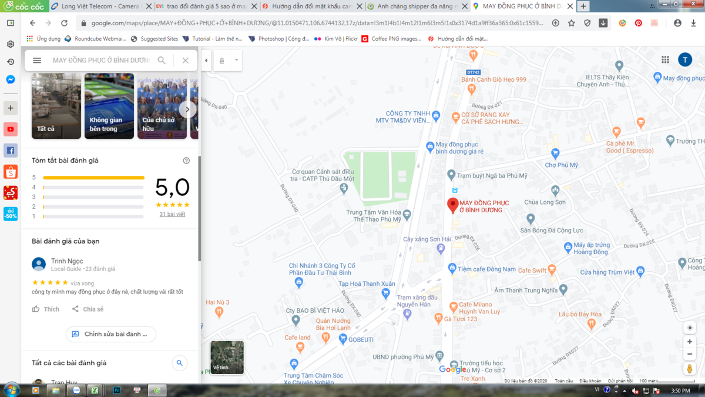The width and height of the screenshot is (705, 397).
Task: Click Chùa Long Sơn map marker
Action: click(555, 191)
